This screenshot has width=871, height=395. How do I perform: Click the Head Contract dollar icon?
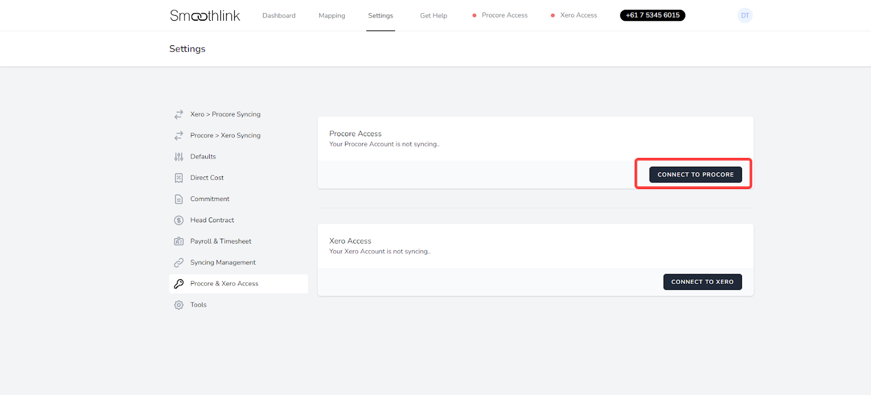[179, 220]
